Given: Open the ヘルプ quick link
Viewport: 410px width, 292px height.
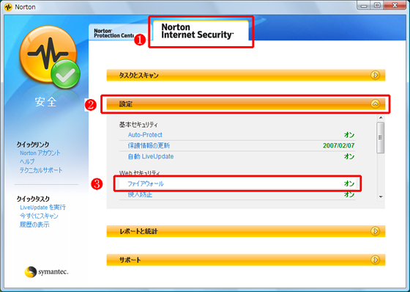Looking at the screenshot, I should coord(27,161).
